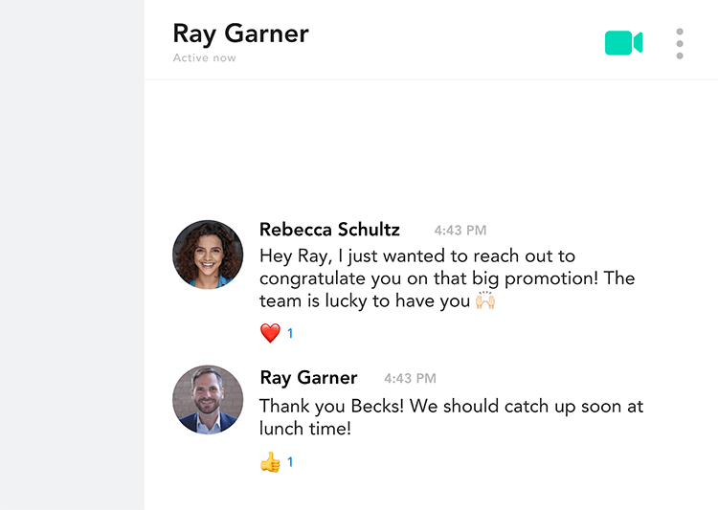Start a video call with Ray Garner

click(623, 43)
